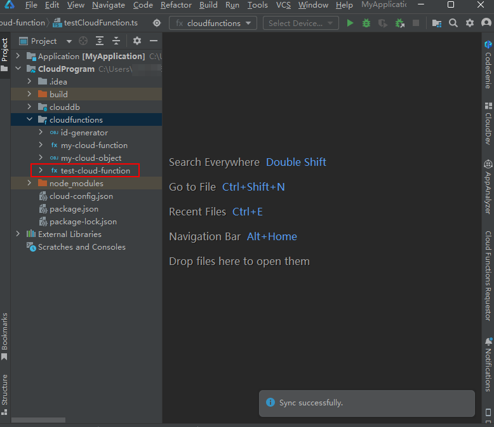Open the cloudfunctions run configuration dropdown
The width and height of the screenshot is (494, 427).
213,23
